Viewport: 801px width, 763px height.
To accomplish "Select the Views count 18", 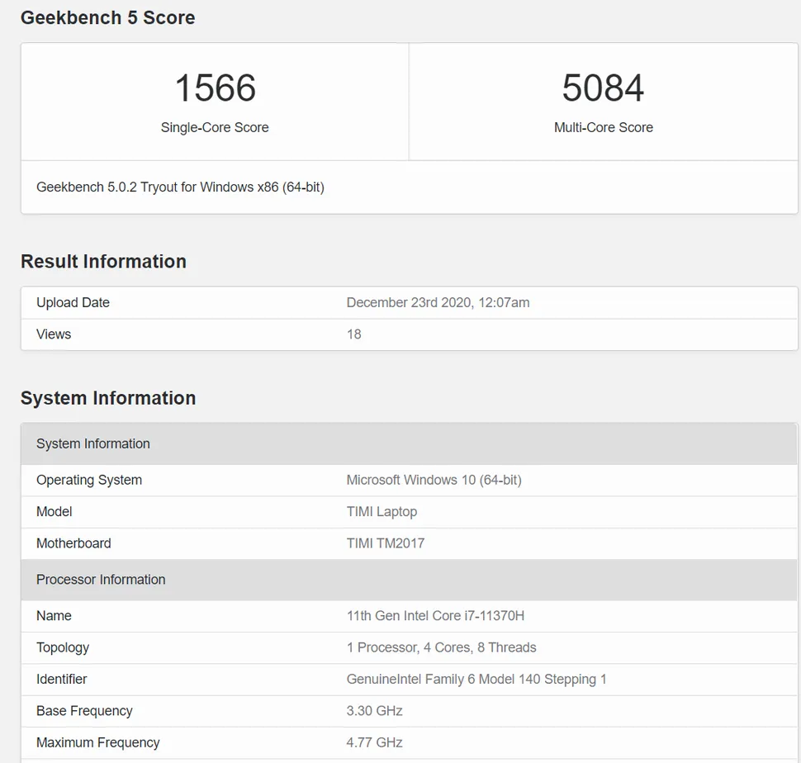I will click(x=354, y=334).
